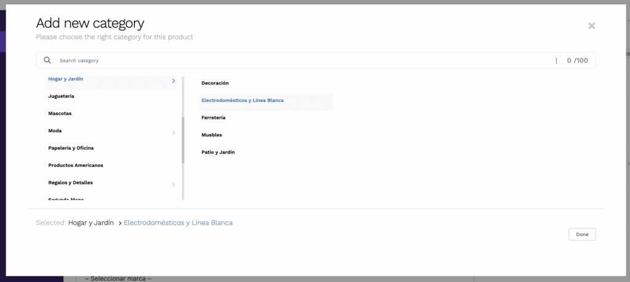This screenshot has width=630, height=282.
Task: Click the Electrodomésticos y Línea Blanca breadcrumb link
Action: (178, 223)
